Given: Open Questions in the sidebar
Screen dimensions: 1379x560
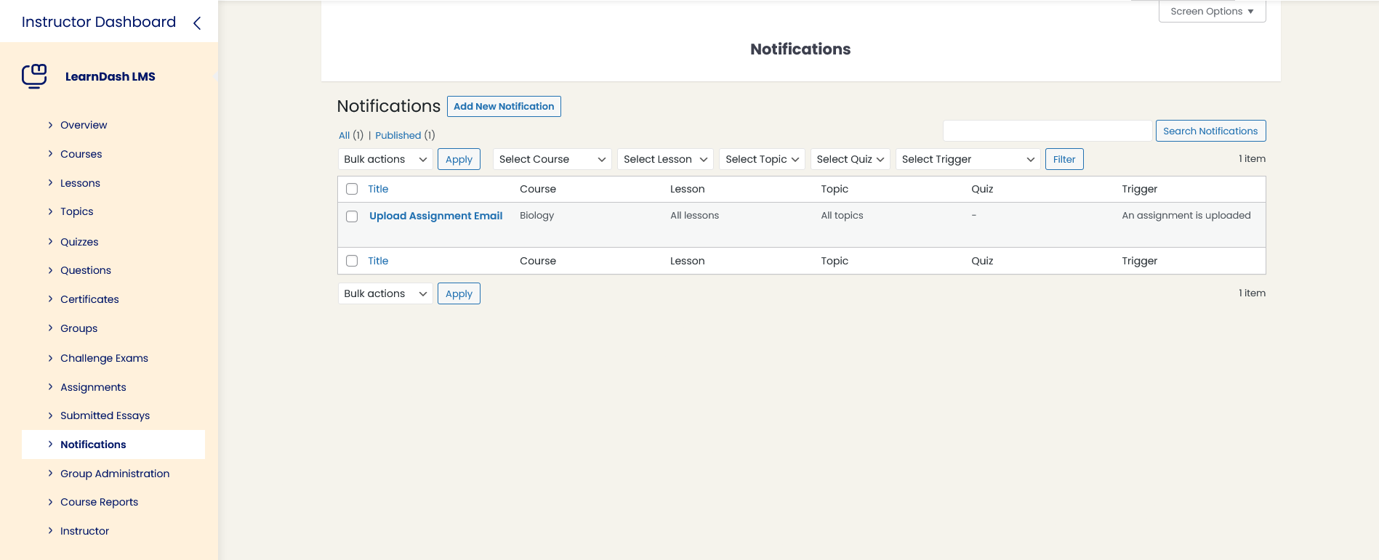Looking at the screenshot, I should [x=86, y=270].
